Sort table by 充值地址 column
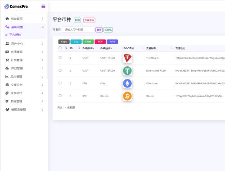This screenshot has width=225, height=171. coord(180,48)
